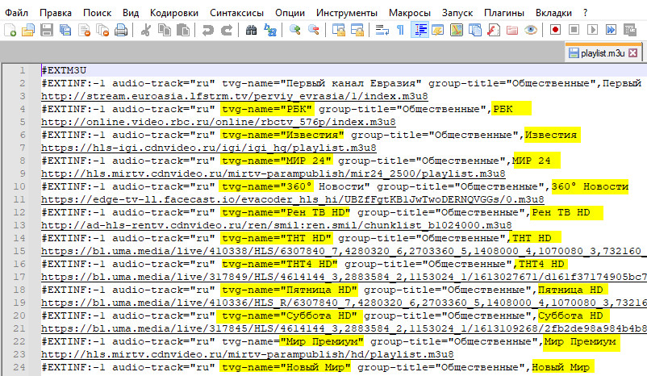
Task: Click the online.video.rbc.ru URL on line 5
Action: point(219,122)
